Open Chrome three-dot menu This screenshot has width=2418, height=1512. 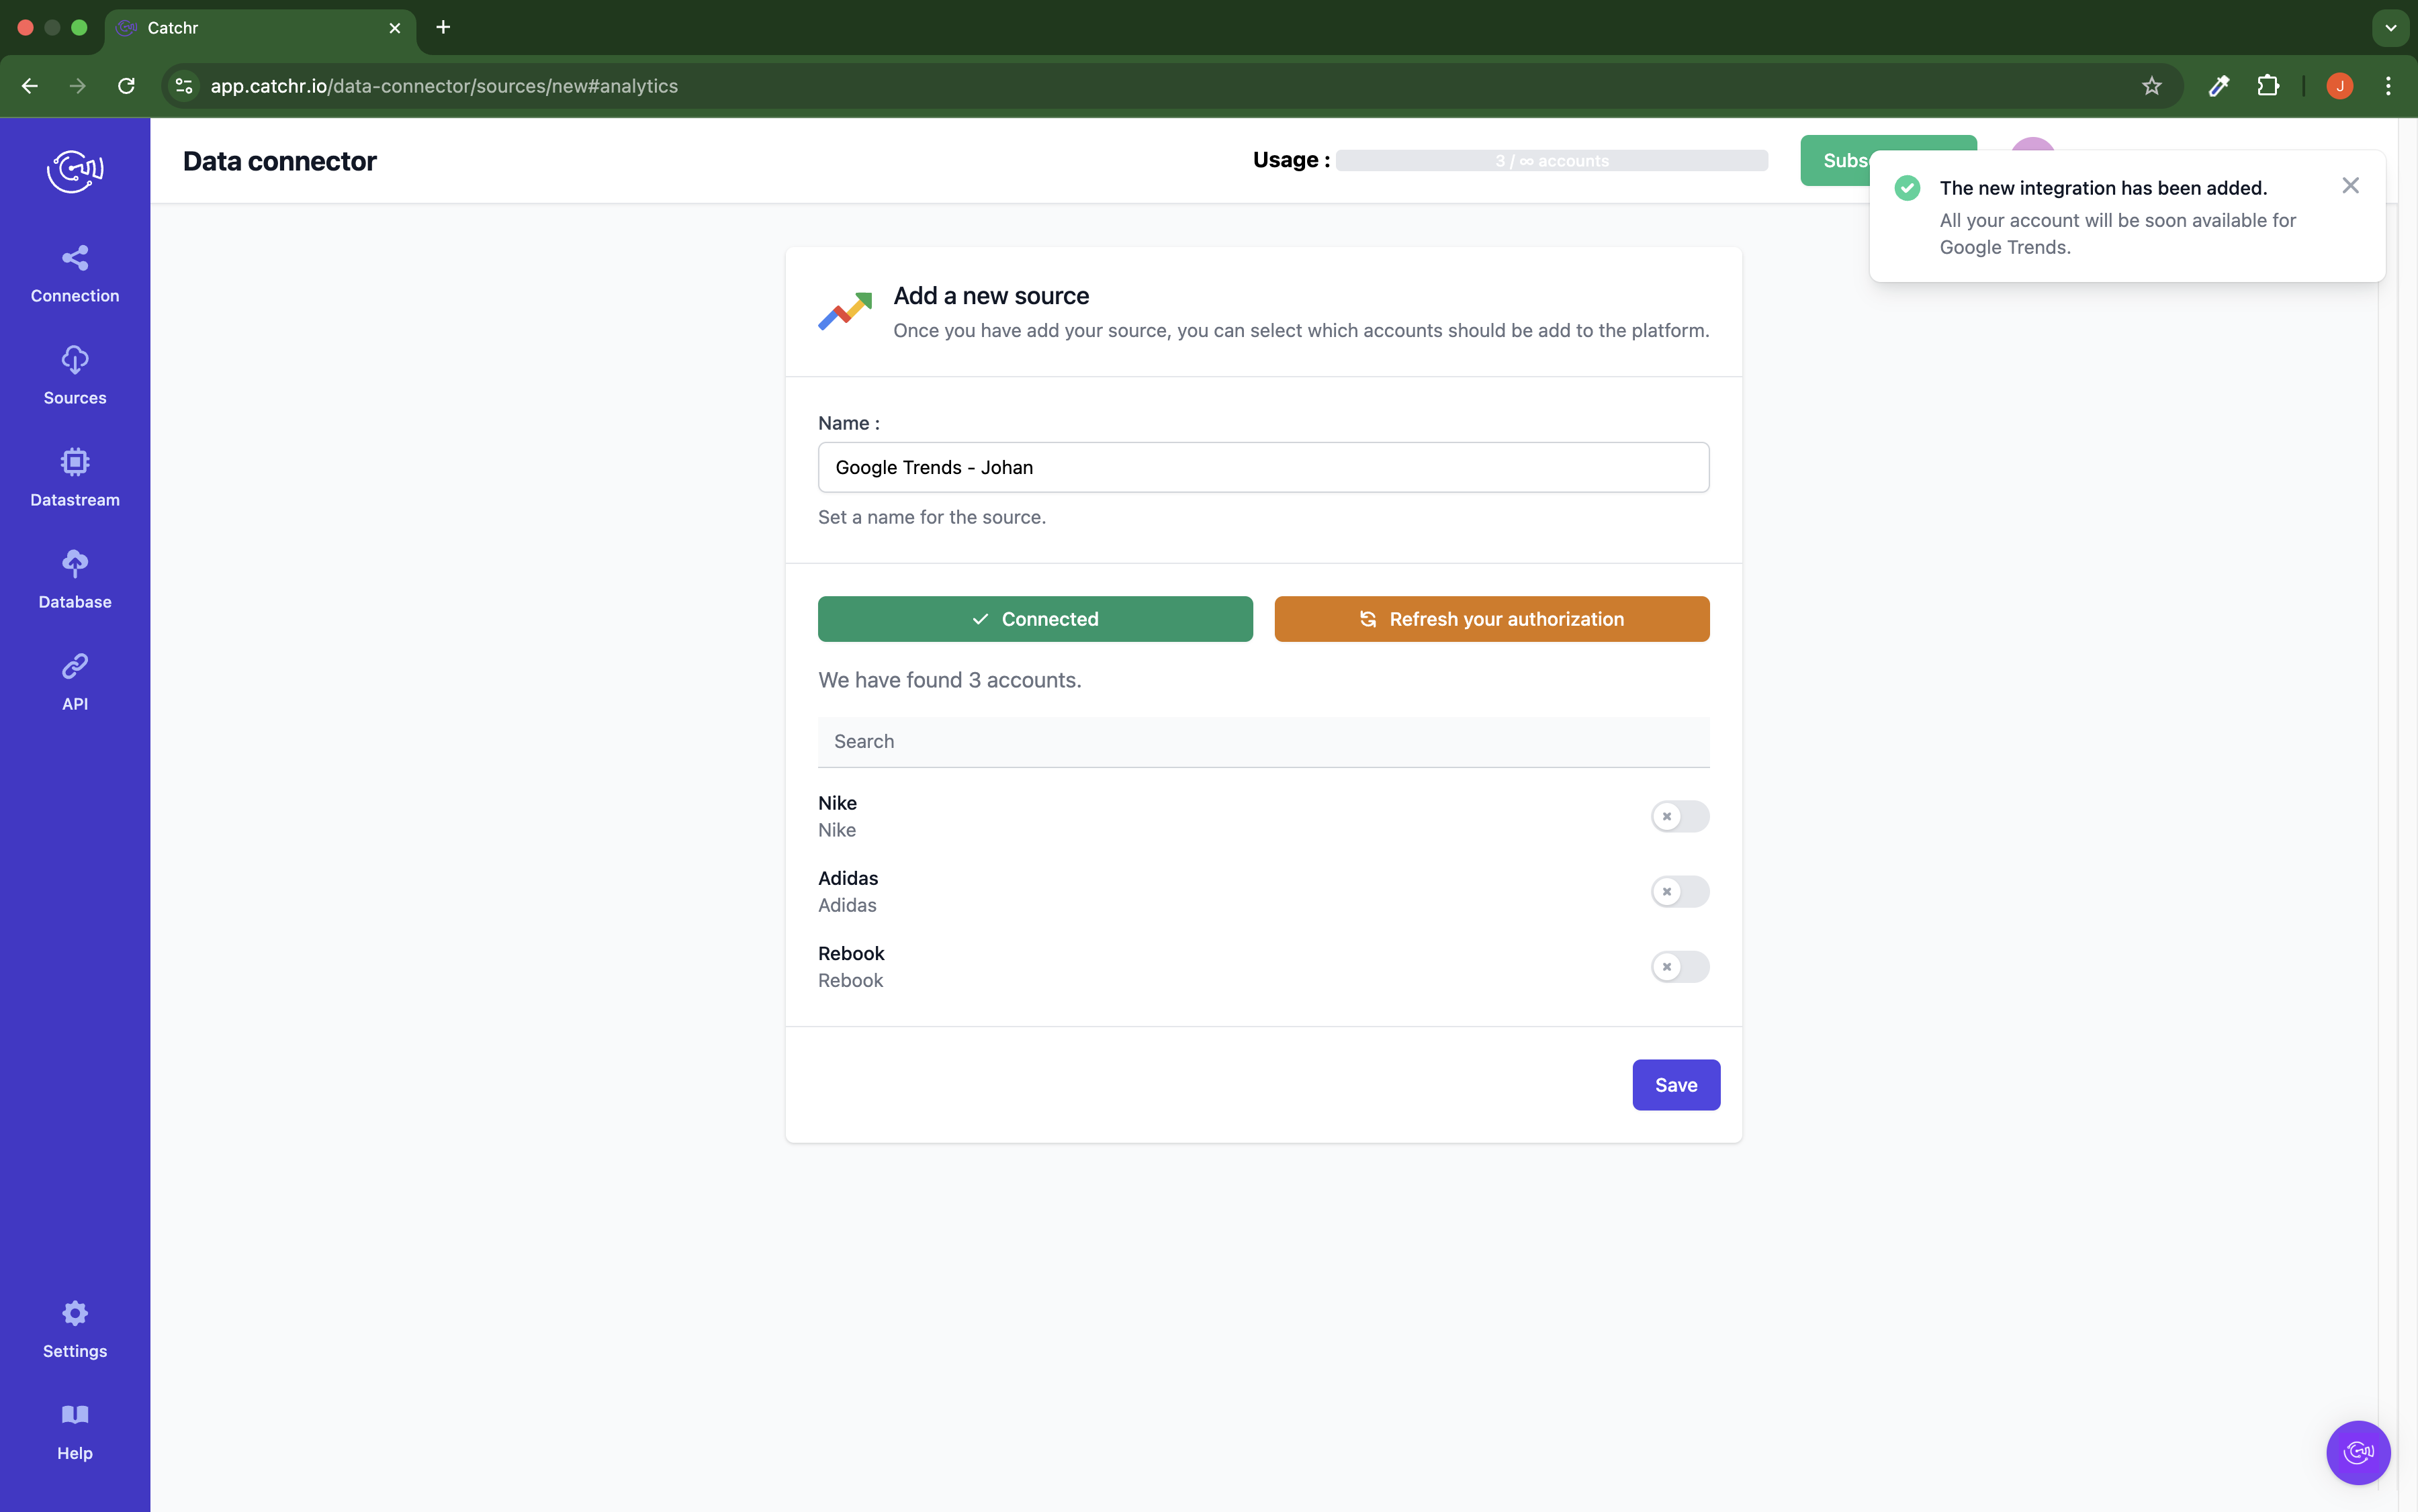[x=2388, y=86]
